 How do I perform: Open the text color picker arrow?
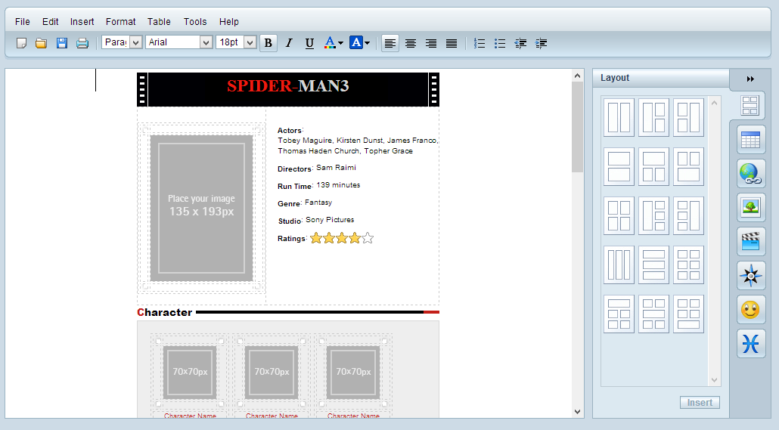tap(340, 43)
